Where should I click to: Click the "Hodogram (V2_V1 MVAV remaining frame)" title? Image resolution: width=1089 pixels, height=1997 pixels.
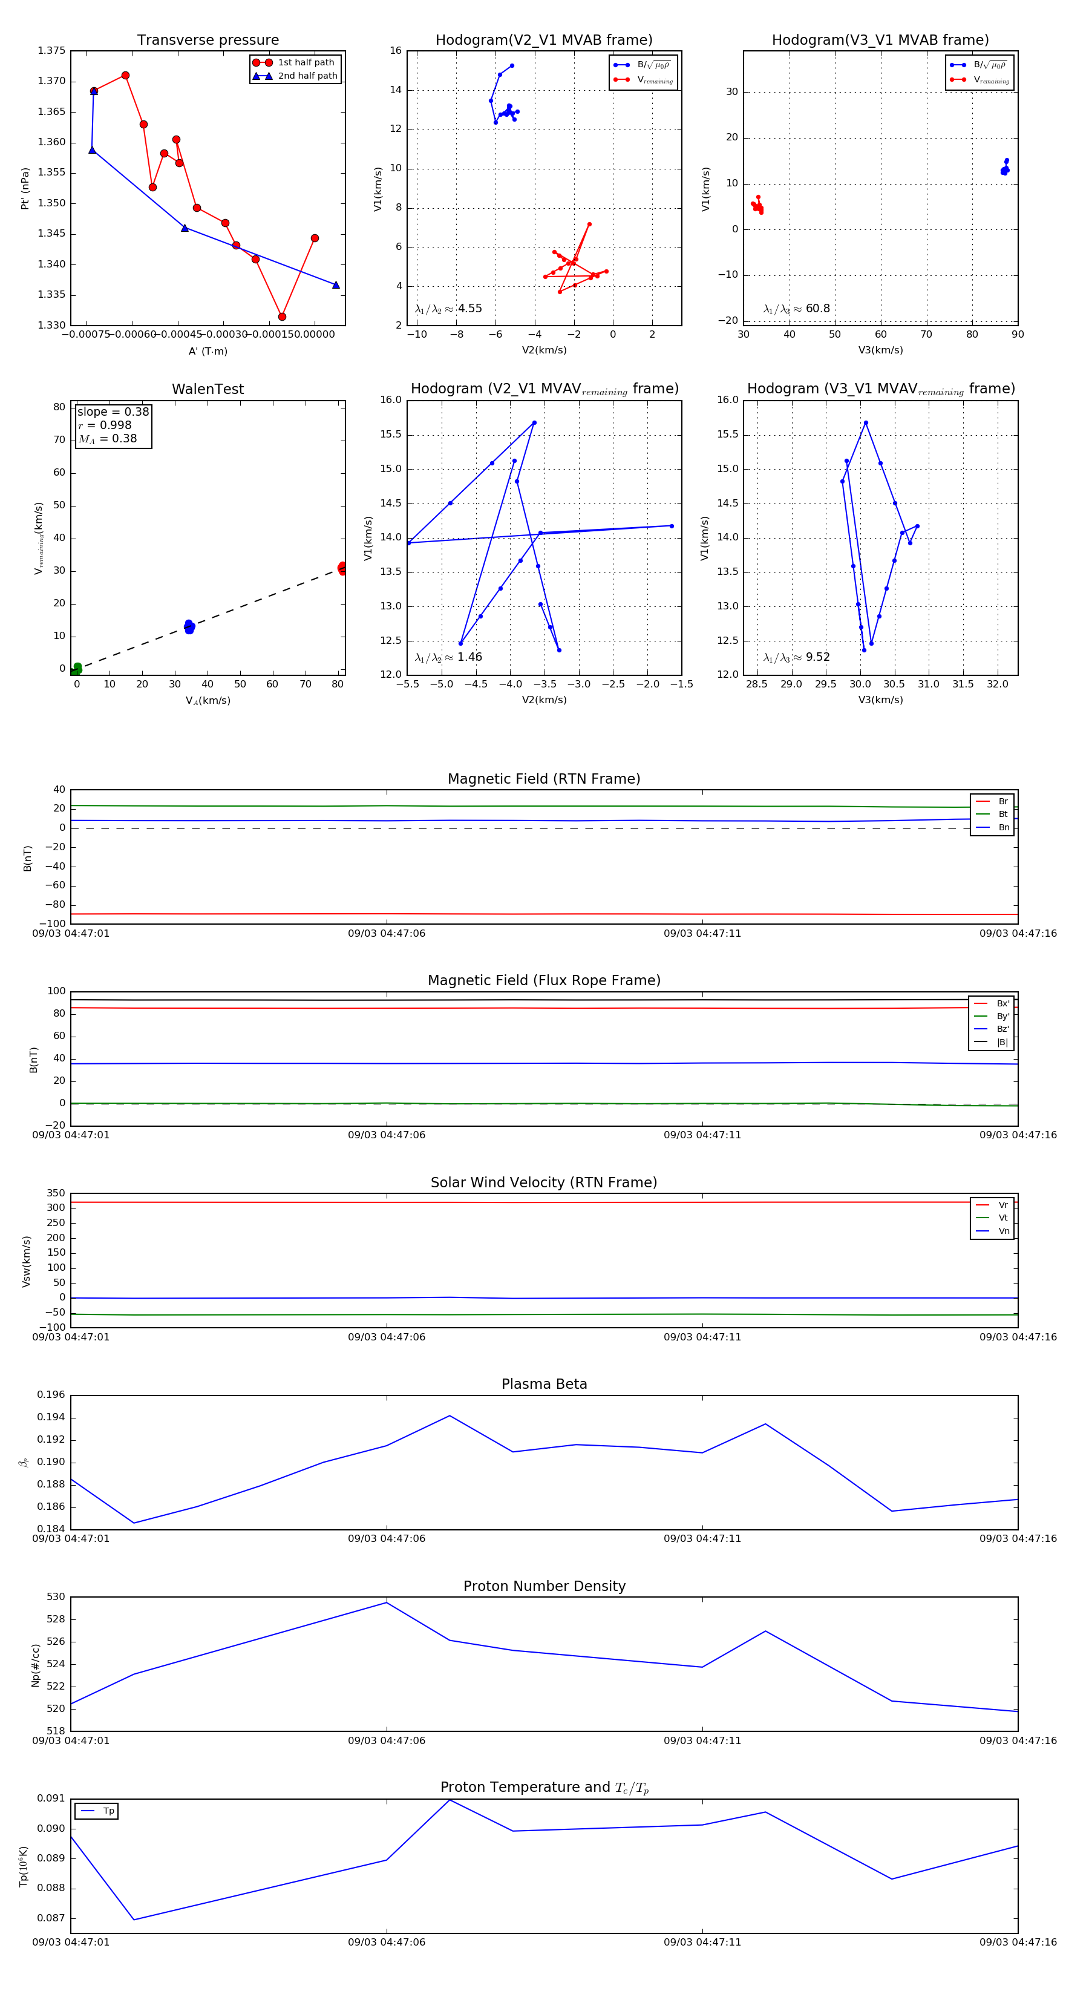click(544, 389)
